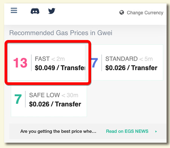Click the pink 13 fast gas price
The image size is (170, 148).
click(x=20, y=63)
